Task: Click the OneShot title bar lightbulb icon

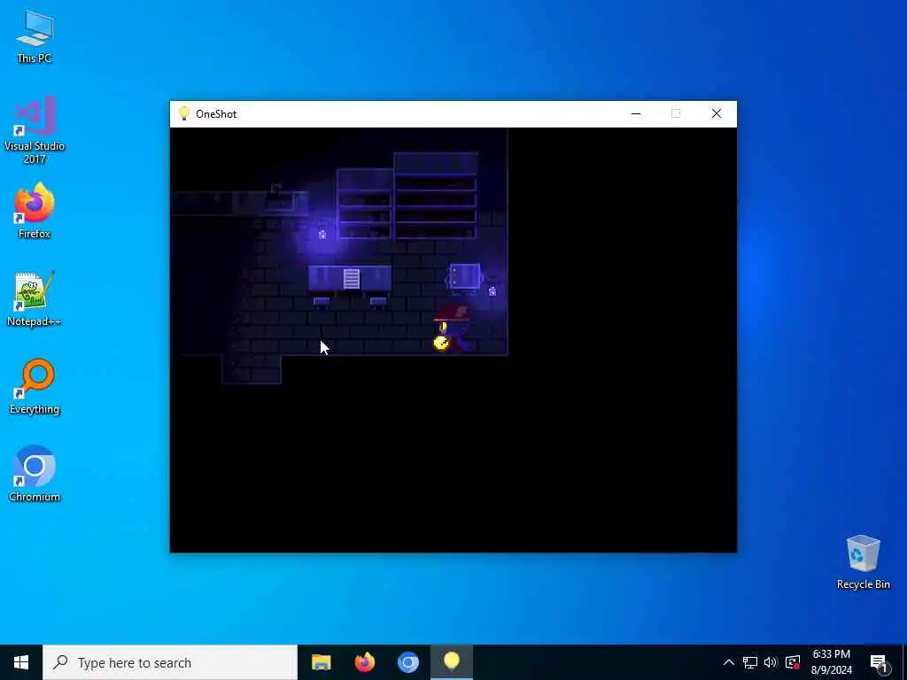Action: click(184, 114)
